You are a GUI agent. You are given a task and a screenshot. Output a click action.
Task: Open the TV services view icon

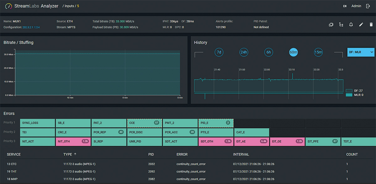[331, 24]
